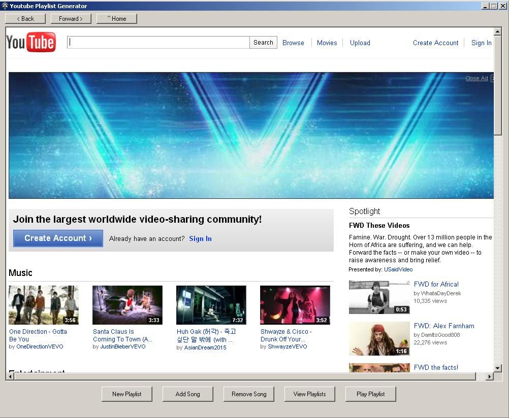
Task: Open the AsianDream2015 channel link
Action: click(x=205, y=347)
